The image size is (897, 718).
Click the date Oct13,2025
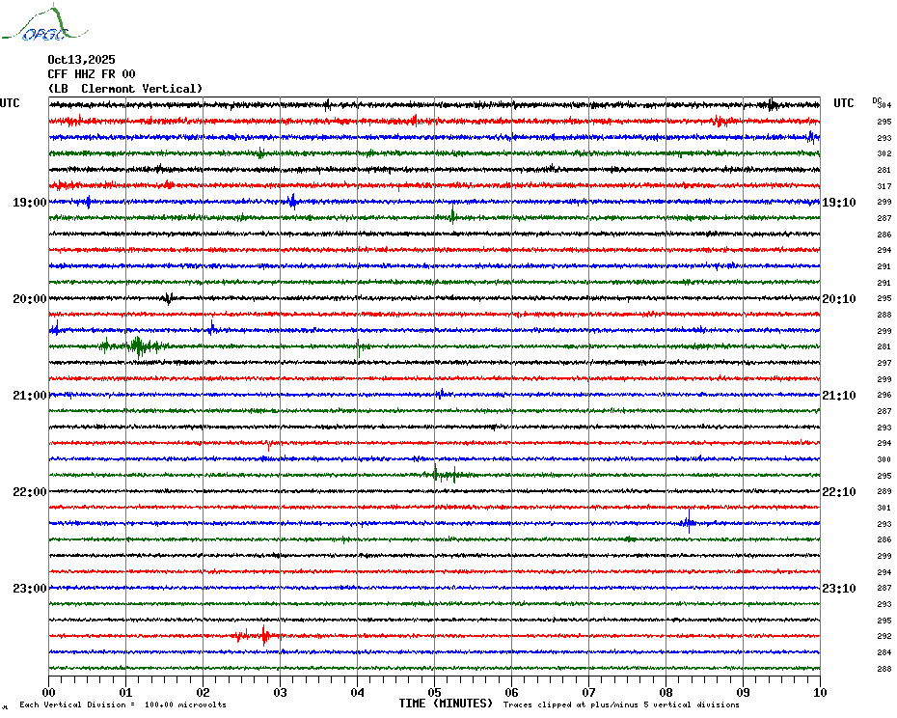(81, 60)
